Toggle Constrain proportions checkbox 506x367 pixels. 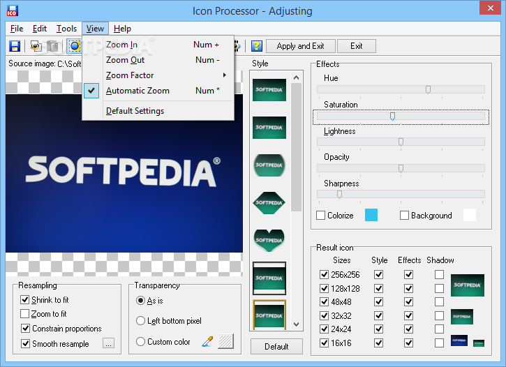pyautogui.click(x=26, y=329)
